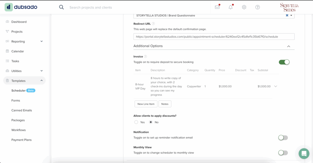Click the Dubsado logo
313x163 pixels.
point(21,7)
